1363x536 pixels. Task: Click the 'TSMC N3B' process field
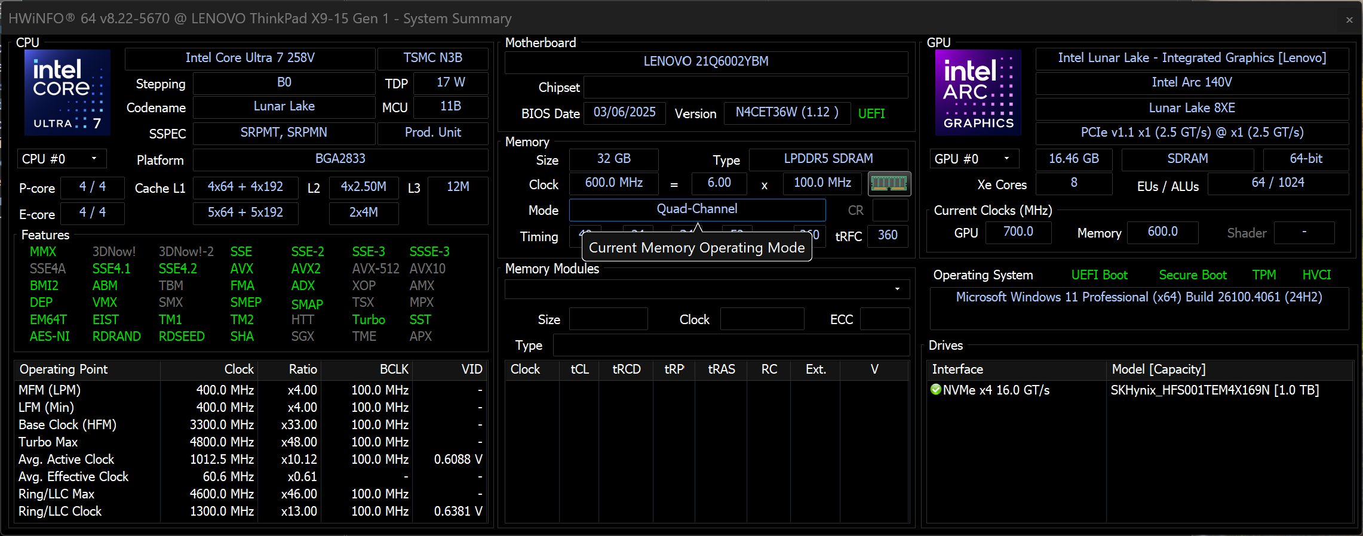[x=433, y=58]
